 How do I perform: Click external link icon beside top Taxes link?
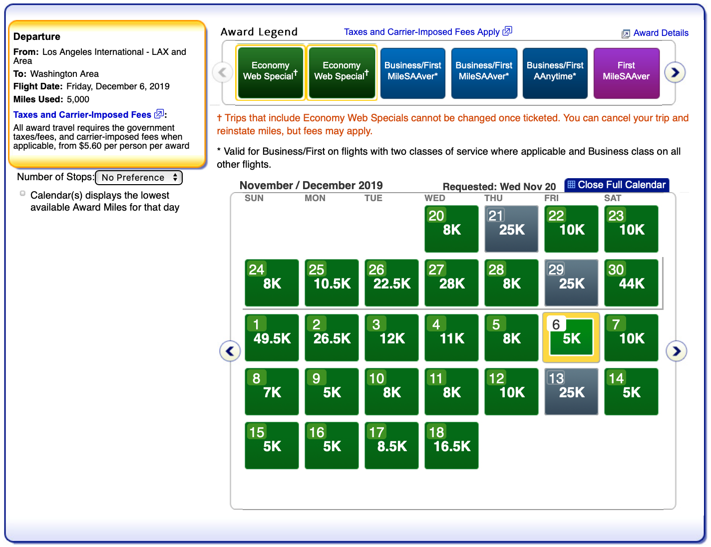click(x=507, y=31)
